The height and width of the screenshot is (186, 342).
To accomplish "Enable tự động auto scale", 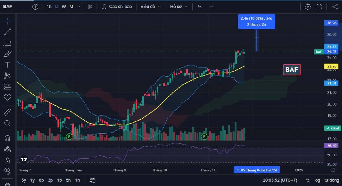I will tap(332, 180).
